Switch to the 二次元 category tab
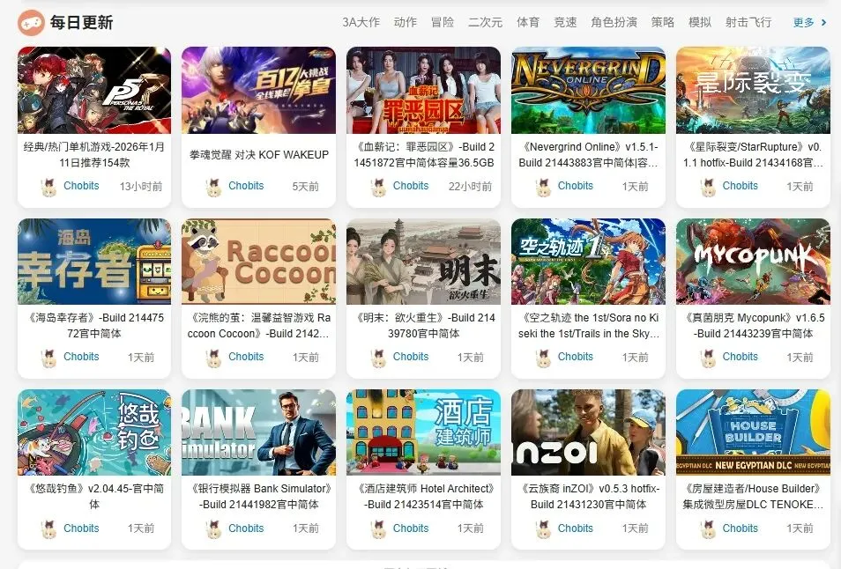Image resolution: width=841 pixels, height=569 pixels. coord(485,23)
